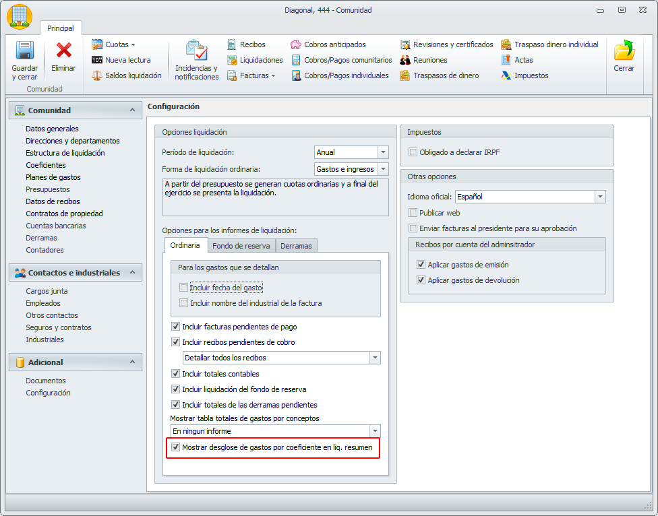Image resolution: width=658 pixels, height=516 pixels.
Task: Open Saldos liquidación scales icon
Action: (x=97, y=75)
